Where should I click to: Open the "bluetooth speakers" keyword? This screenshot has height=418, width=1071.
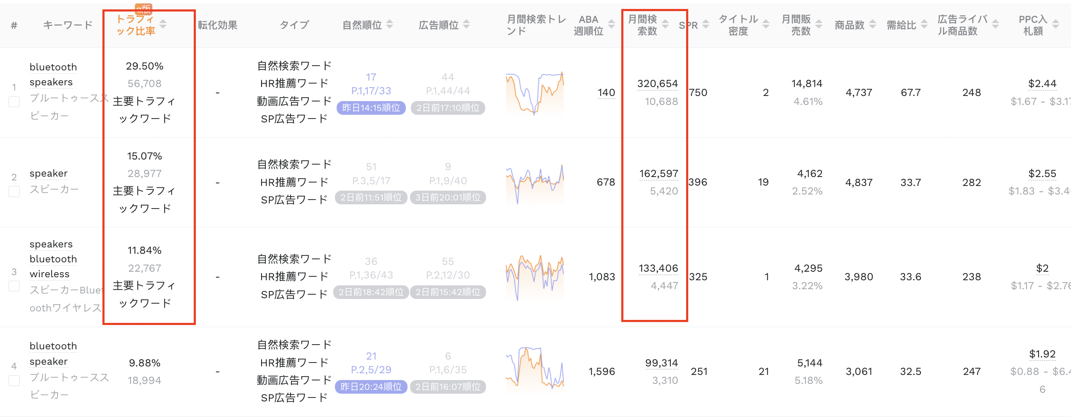point(53,75)
